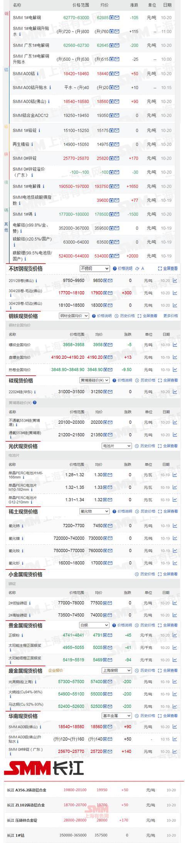Open the 氧化物 dropdown in 稀土现货价格
Screen dimensions: 185x843
(x=94, y=511)
